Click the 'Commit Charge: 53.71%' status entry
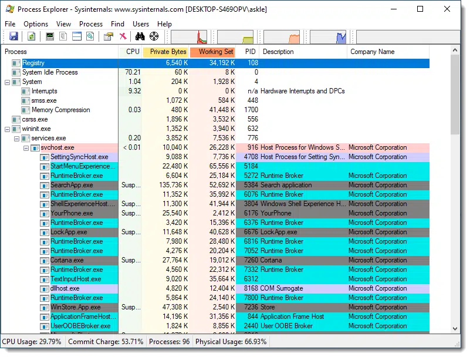The height and width of the screenshot is (357, 470). [106, 342]
